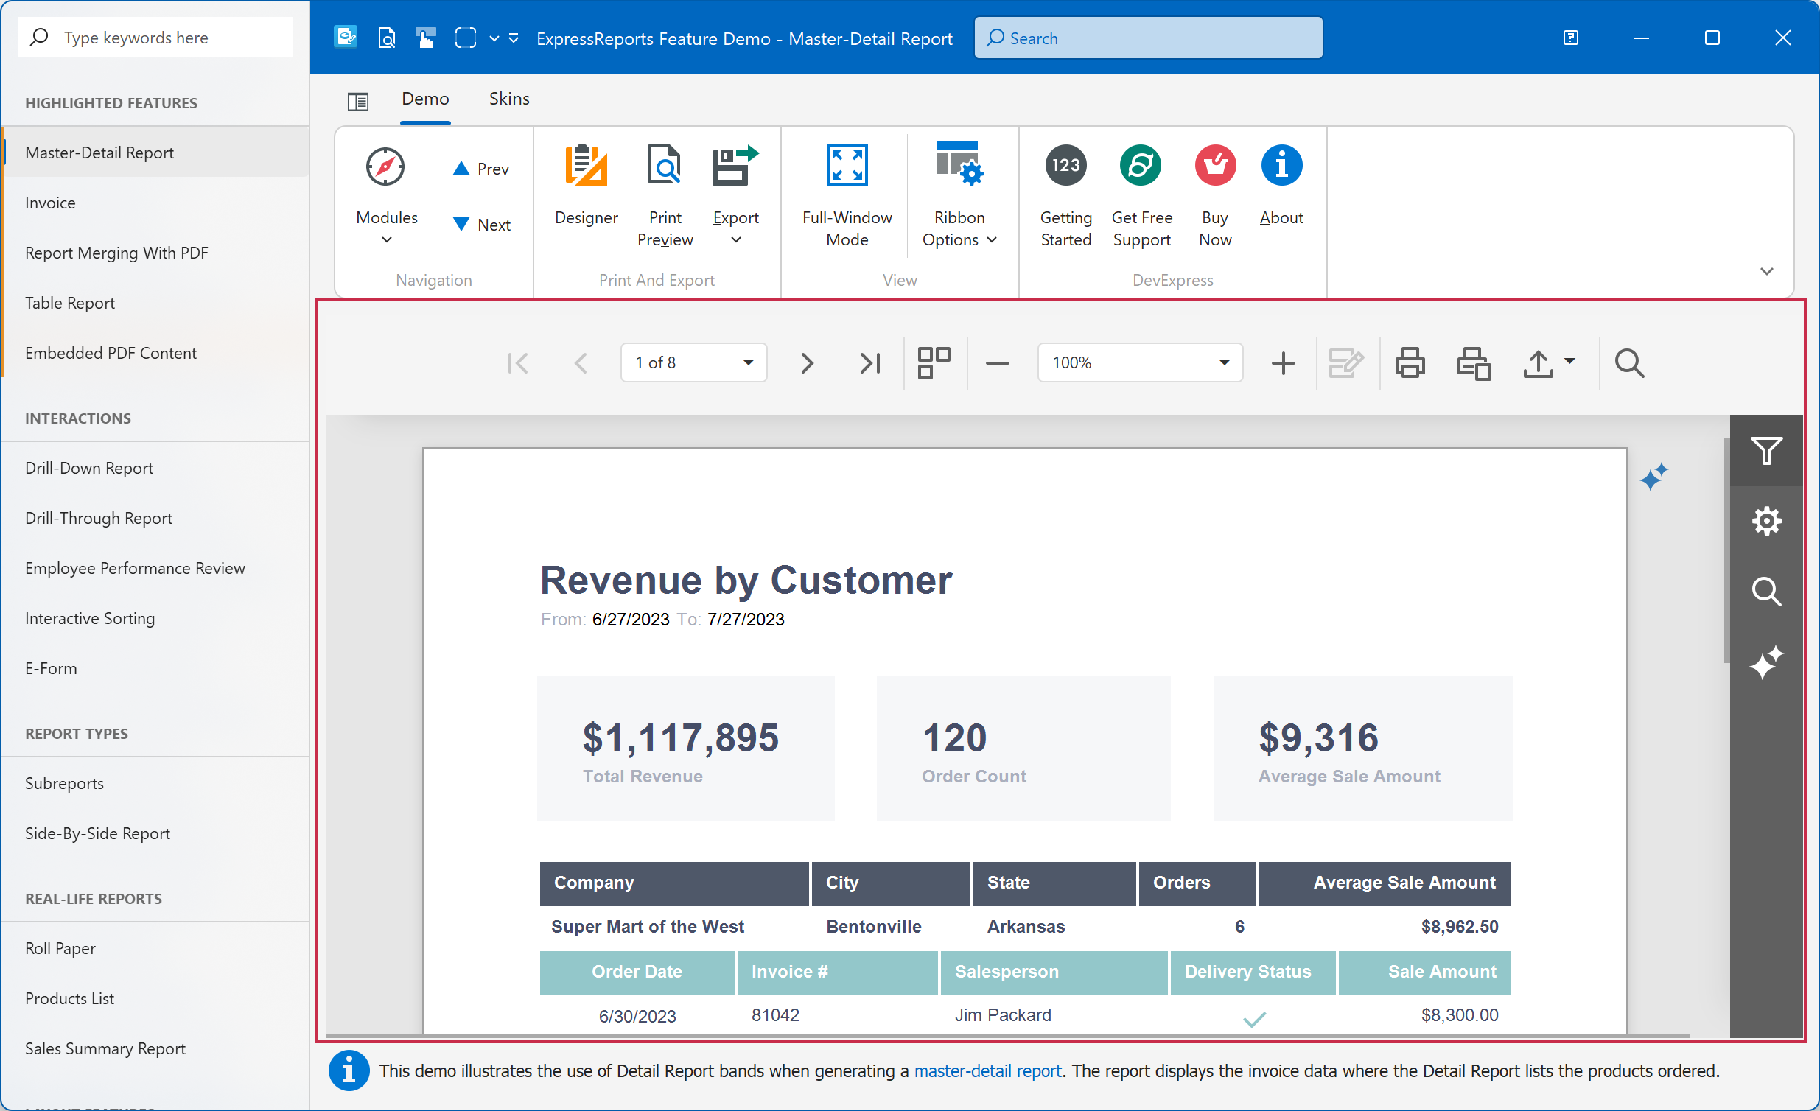
Task: Open the AI assistant sparkle panel
Action: 1765,662
